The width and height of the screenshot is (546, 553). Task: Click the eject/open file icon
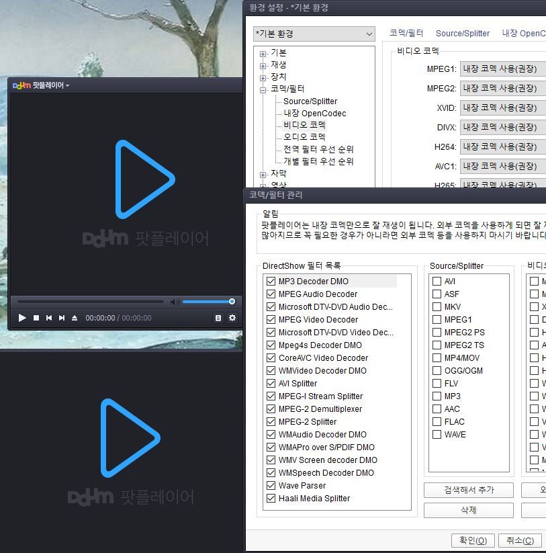pyautogui.click(x=75, y=318)
